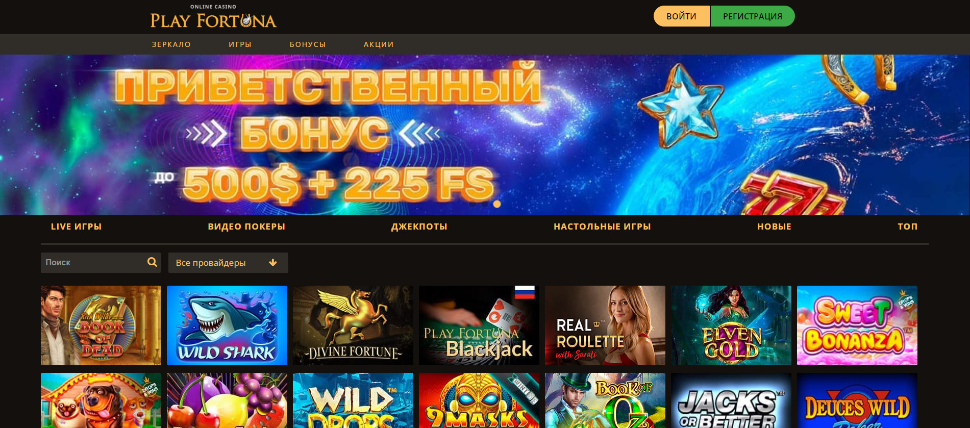Select the Джекпоты category tab
The width and height of the screenshot is (970, 428).
[x=419, y=226]
